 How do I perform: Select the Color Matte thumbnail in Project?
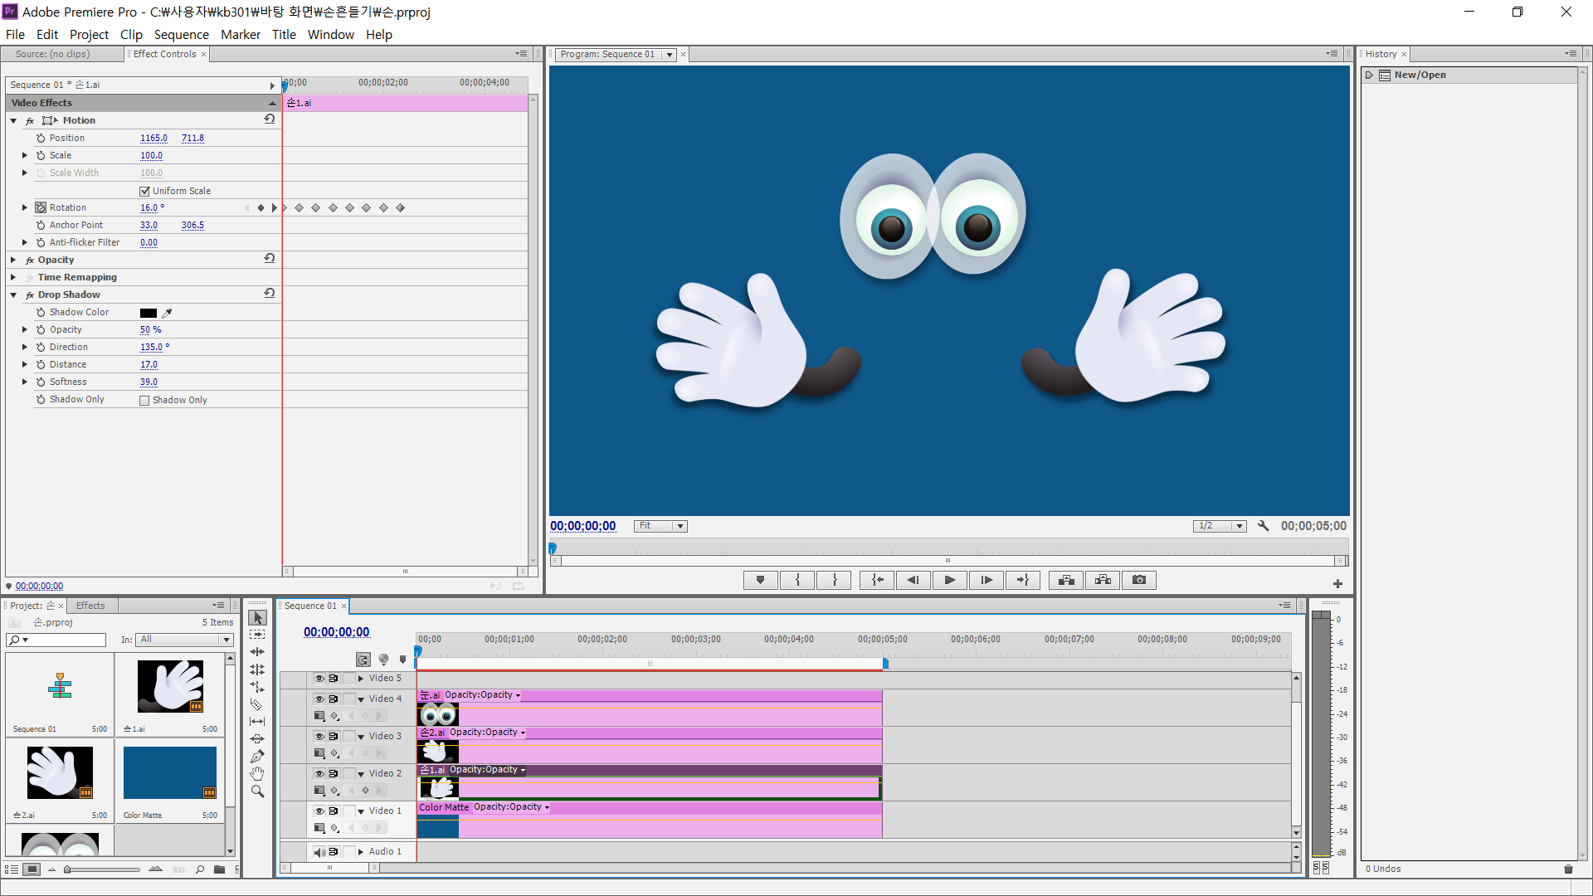pos(170,772)
